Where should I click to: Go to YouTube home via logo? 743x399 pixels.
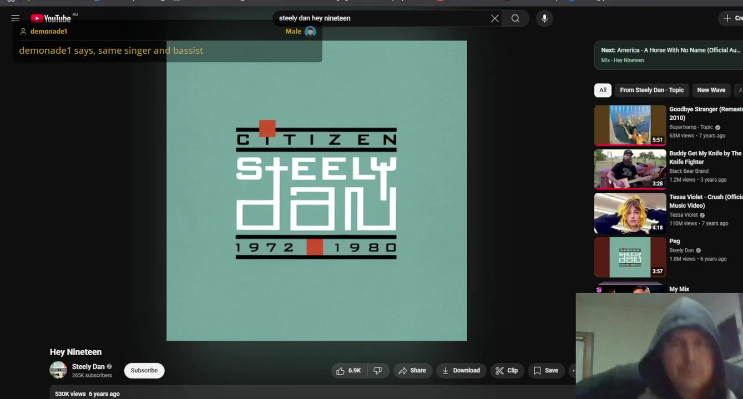pyautogui.click(x=50, y=18)
